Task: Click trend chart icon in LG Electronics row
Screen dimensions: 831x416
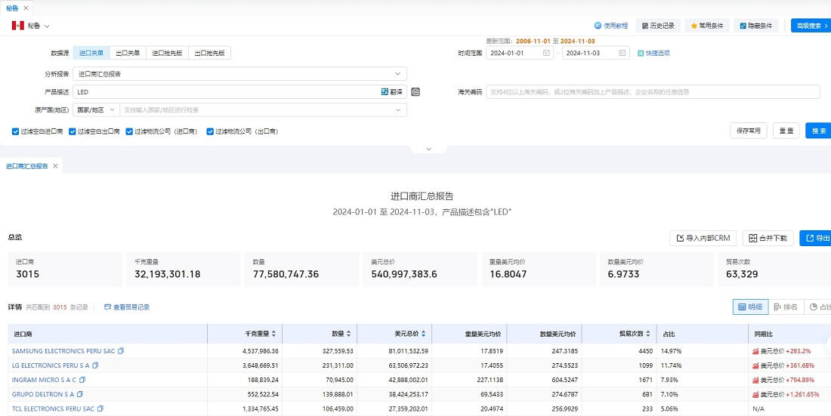Action: [x=755, y=365]
